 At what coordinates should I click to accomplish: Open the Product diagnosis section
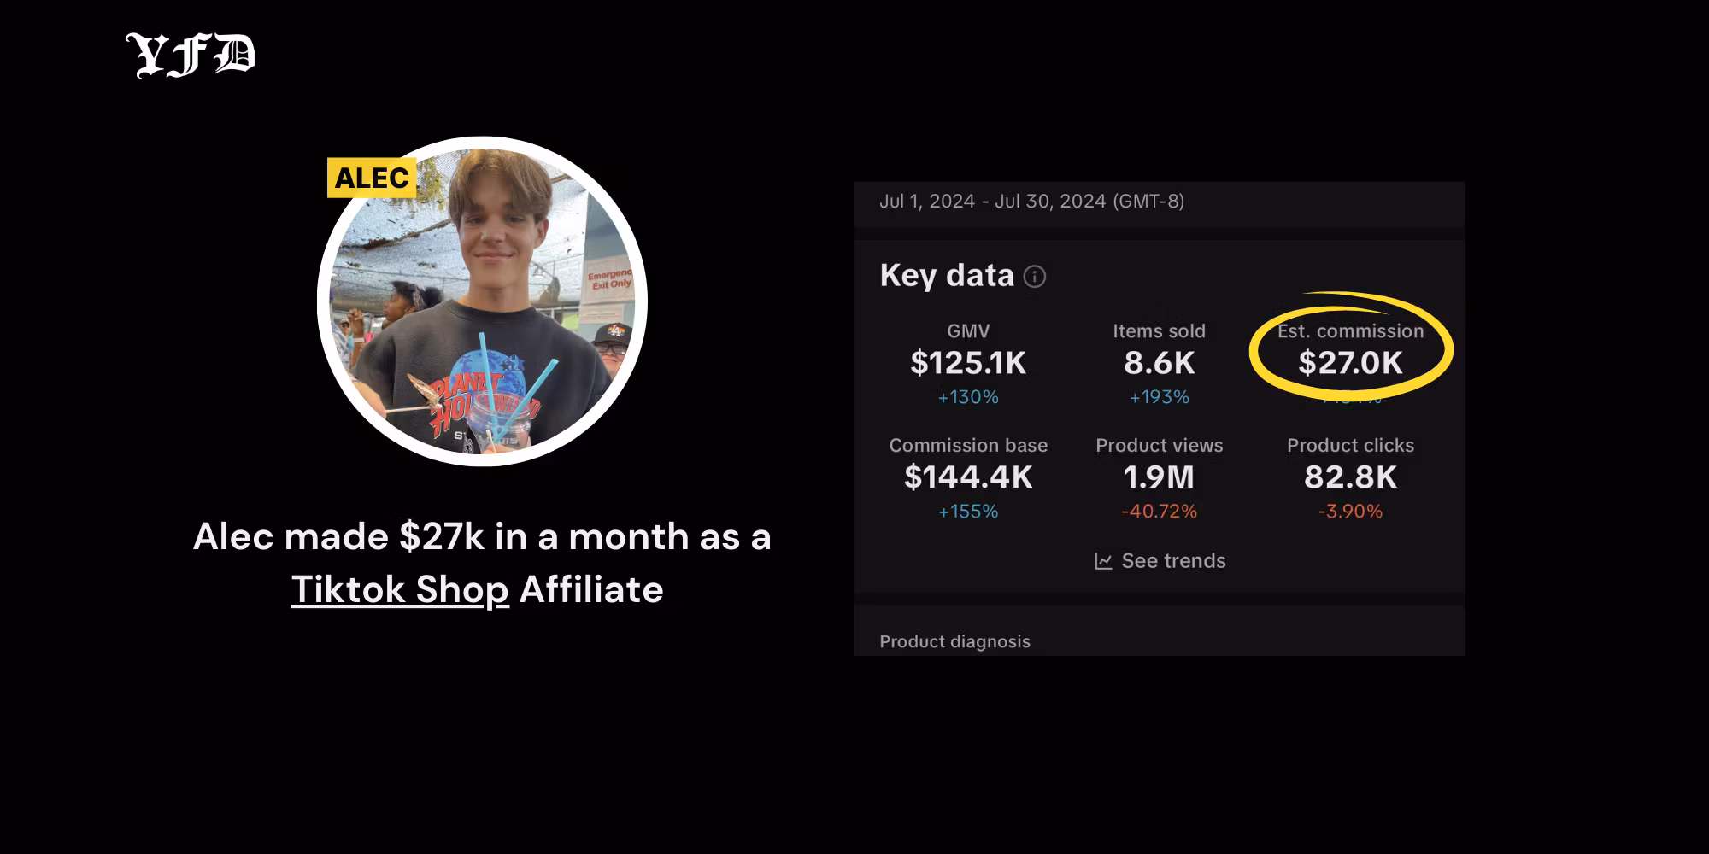(x=954, y=641)
